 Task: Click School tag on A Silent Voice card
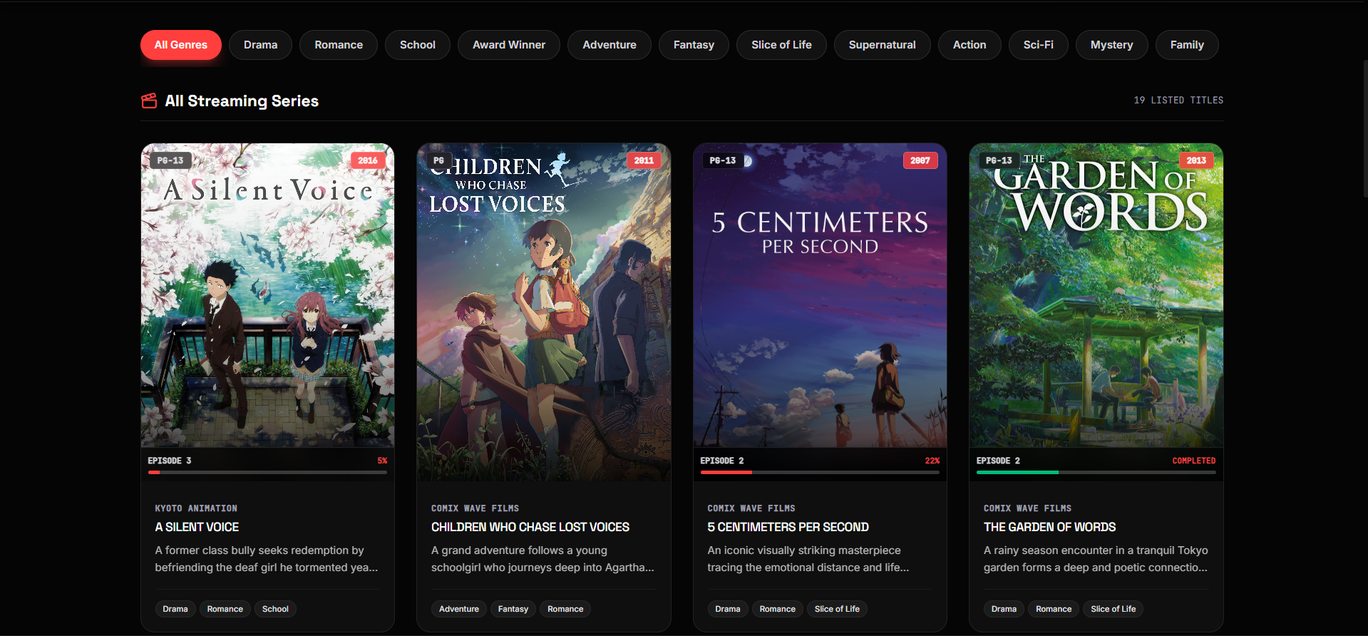click(275, 609)
